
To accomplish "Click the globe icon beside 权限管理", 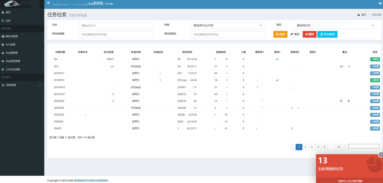I will (3, 85).
